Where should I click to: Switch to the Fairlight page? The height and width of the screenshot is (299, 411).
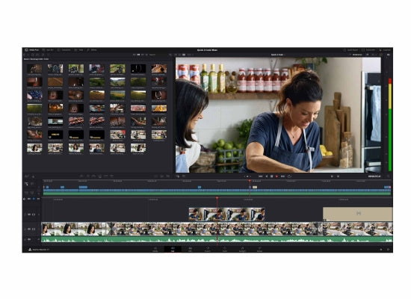(242, 250)
